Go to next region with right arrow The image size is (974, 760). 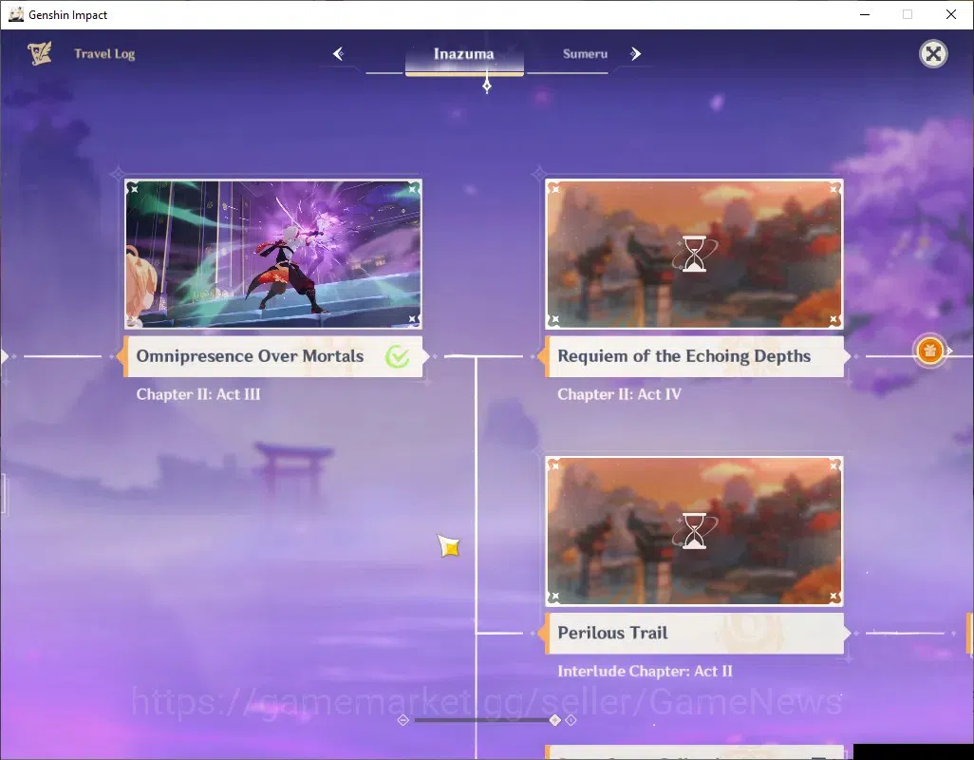[635, 54]
